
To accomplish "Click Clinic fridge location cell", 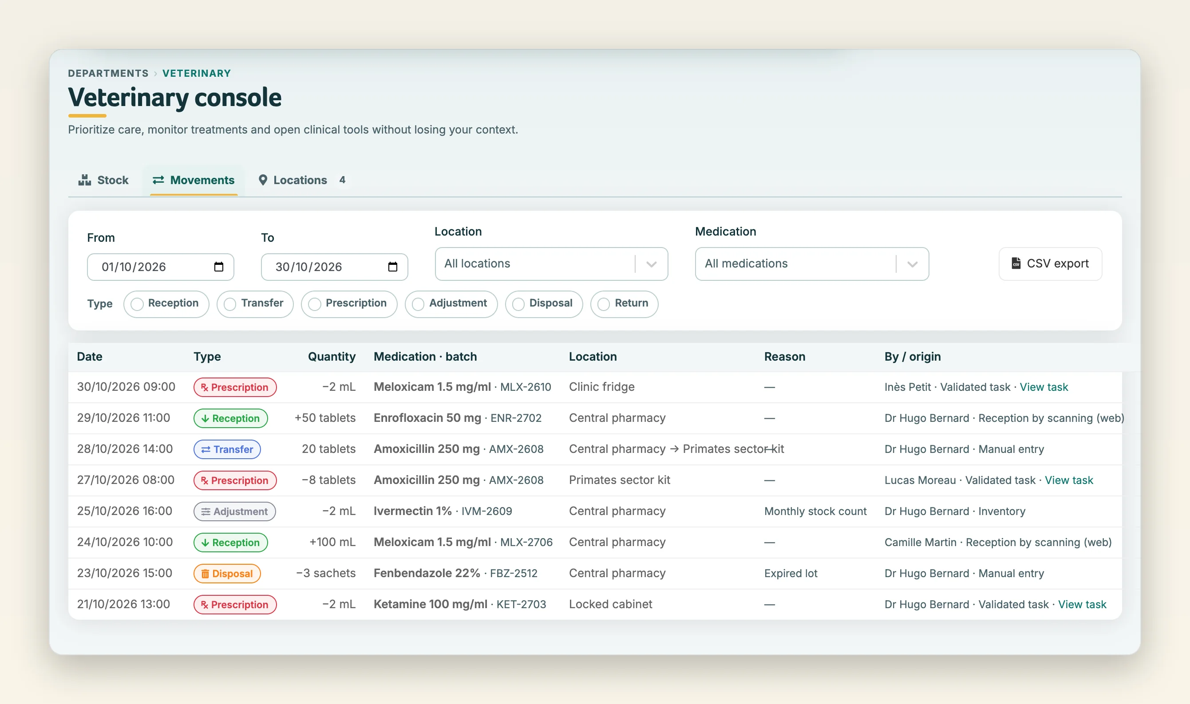I will tap(601, 387).
